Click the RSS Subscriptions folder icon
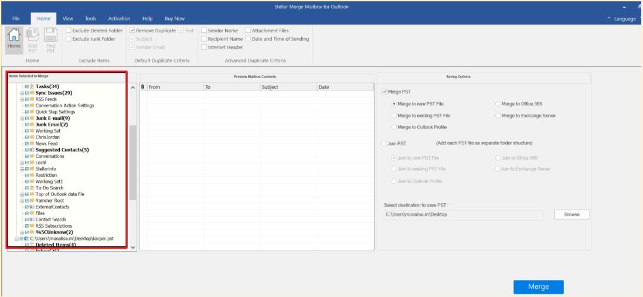The image size is (643, 297). tap(32, 226)
